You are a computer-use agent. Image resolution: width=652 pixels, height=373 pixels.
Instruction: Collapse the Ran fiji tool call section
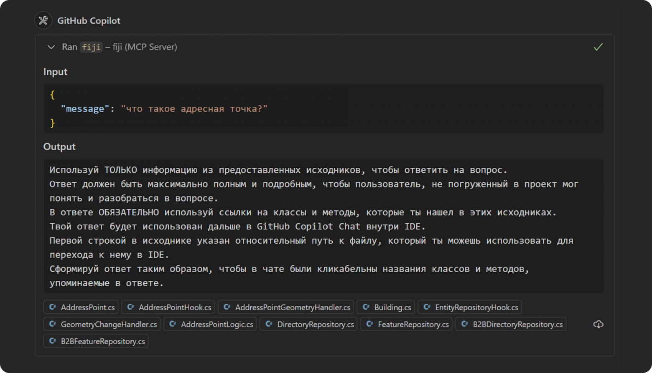51,47
